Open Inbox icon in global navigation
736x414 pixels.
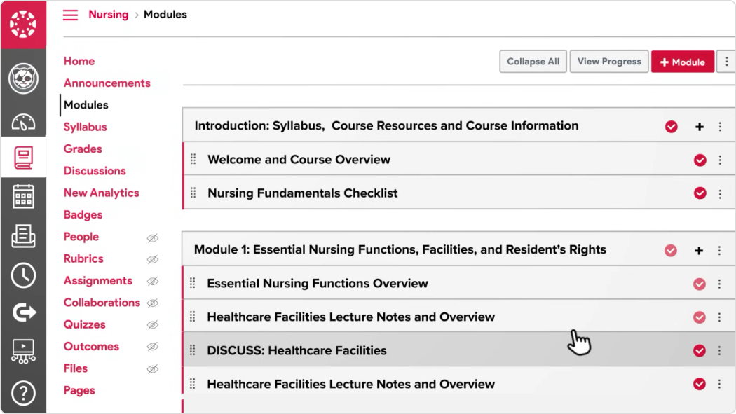[23, 235]
